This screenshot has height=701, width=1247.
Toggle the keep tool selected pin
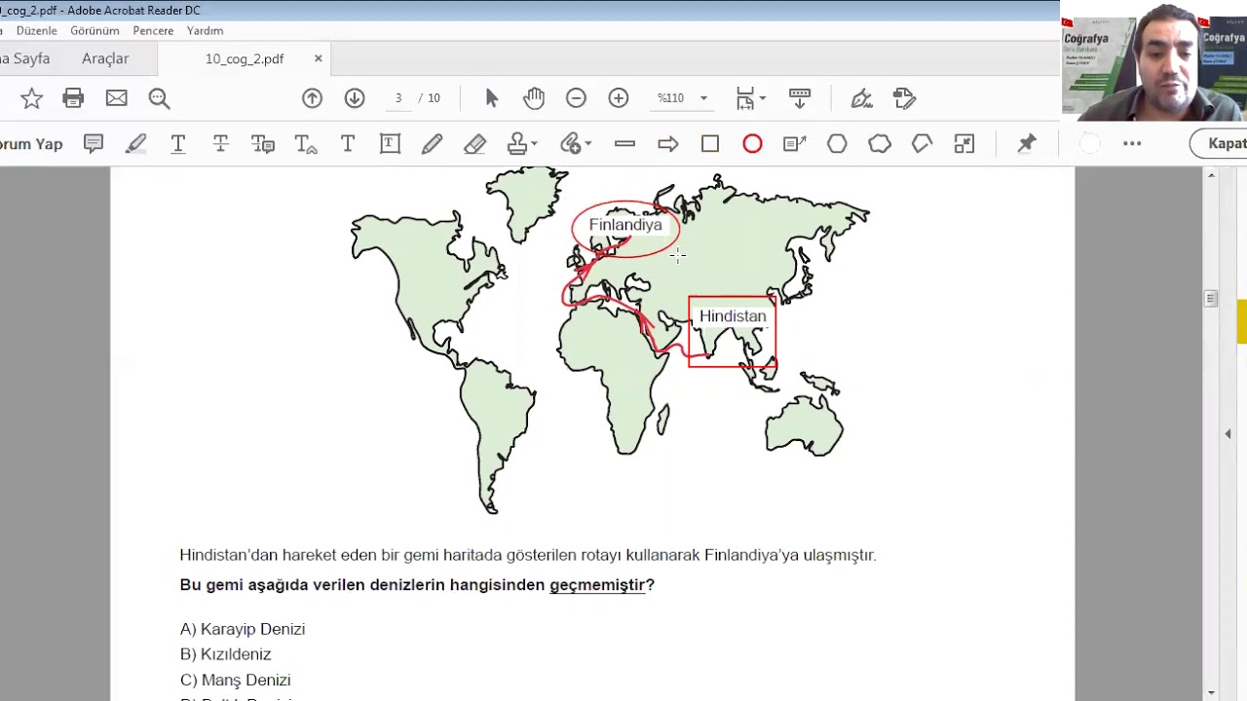tap(1027, 144)
